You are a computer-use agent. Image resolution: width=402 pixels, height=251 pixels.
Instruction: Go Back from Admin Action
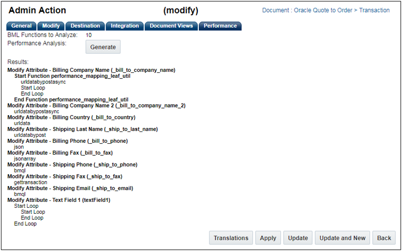[384, 238]
